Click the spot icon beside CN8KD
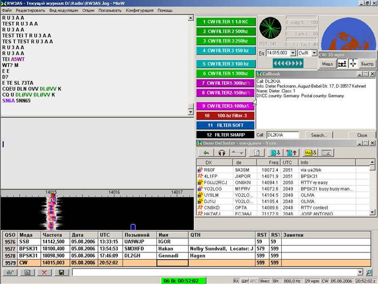The width and height of the screenshot is (378, 284). pos(200,208)
